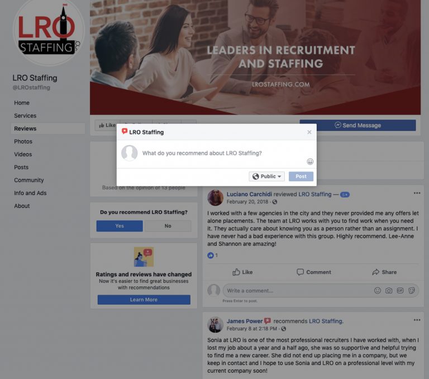This screenshot has width=429, height=379.
Task: Select No for recommending LRO Staffing
Action: [x=168, y=226]
